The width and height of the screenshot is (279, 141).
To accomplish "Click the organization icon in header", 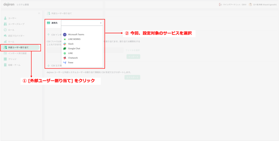I will click(220, 5).
